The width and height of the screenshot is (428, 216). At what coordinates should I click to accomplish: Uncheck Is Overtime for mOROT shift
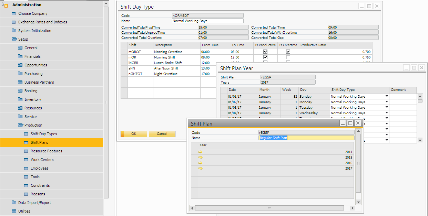point(288,52)
